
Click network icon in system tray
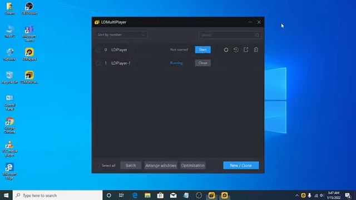point(316,195)
